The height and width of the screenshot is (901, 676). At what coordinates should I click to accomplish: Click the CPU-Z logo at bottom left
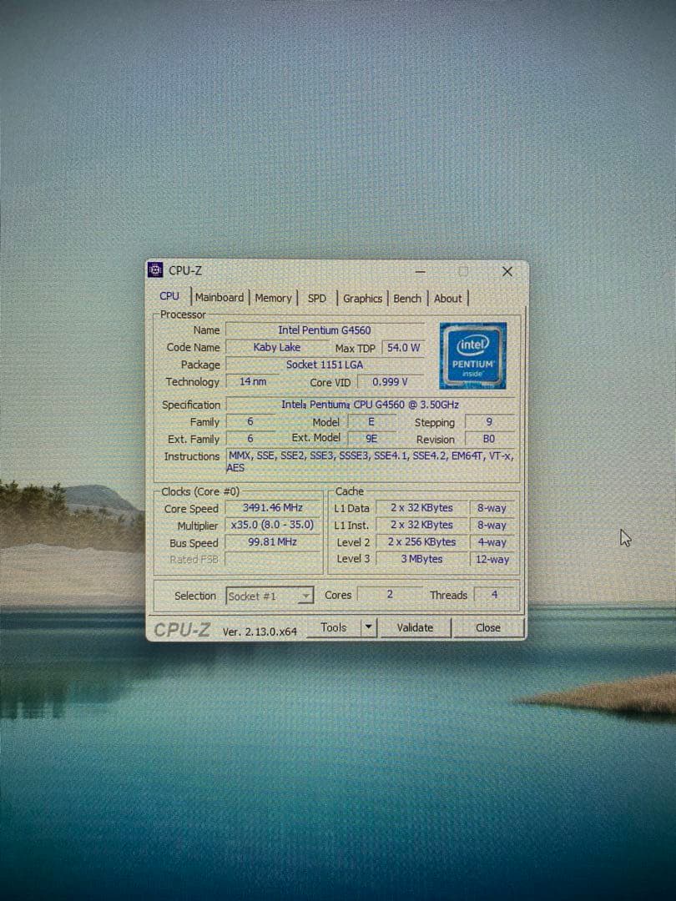pos(185,627)
